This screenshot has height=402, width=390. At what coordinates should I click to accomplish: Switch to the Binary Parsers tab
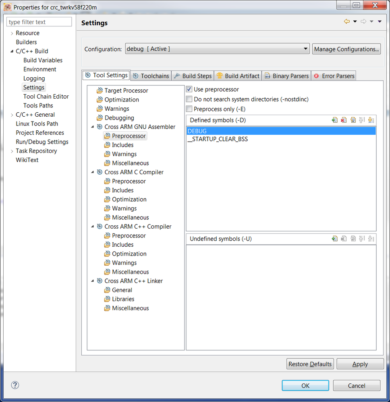point(286,76)
